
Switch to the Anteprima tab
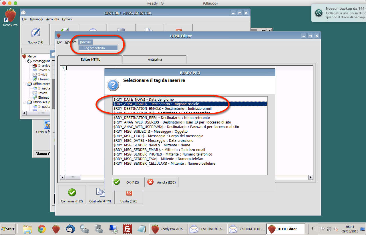coord(155,59)
